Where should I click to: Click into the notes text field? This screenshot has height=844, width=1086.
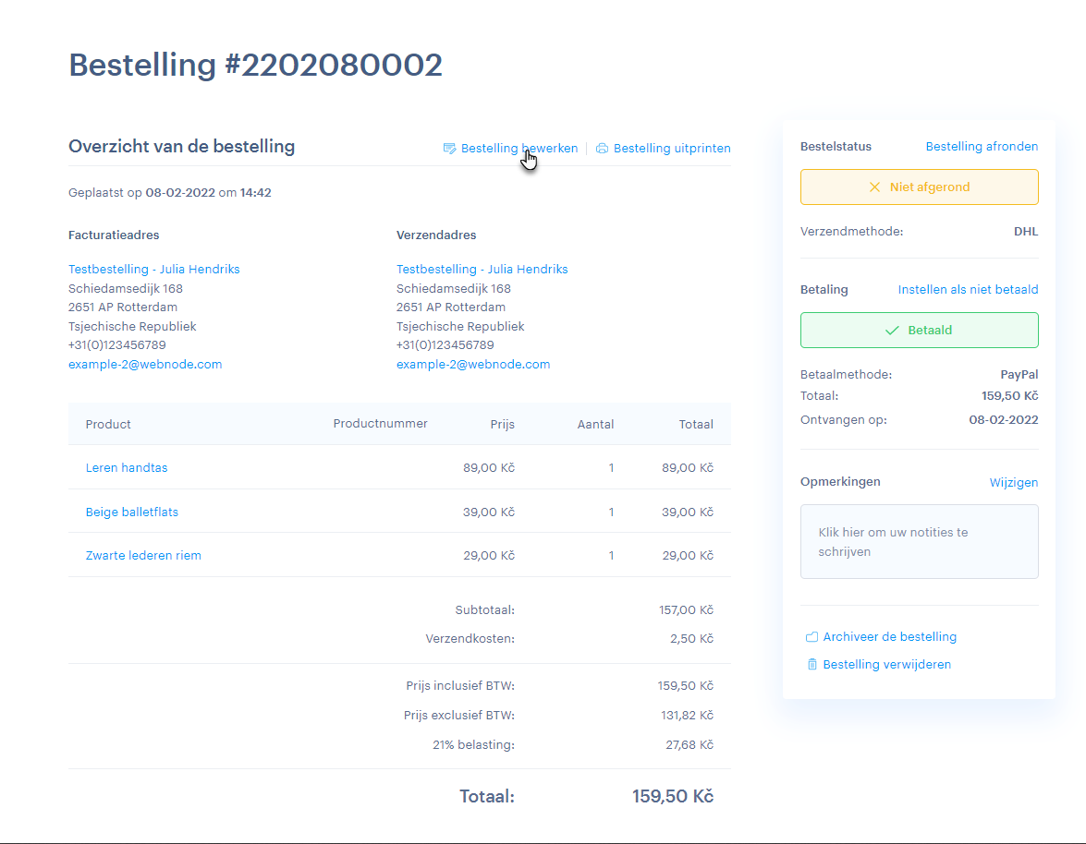[x=919, y=542]
